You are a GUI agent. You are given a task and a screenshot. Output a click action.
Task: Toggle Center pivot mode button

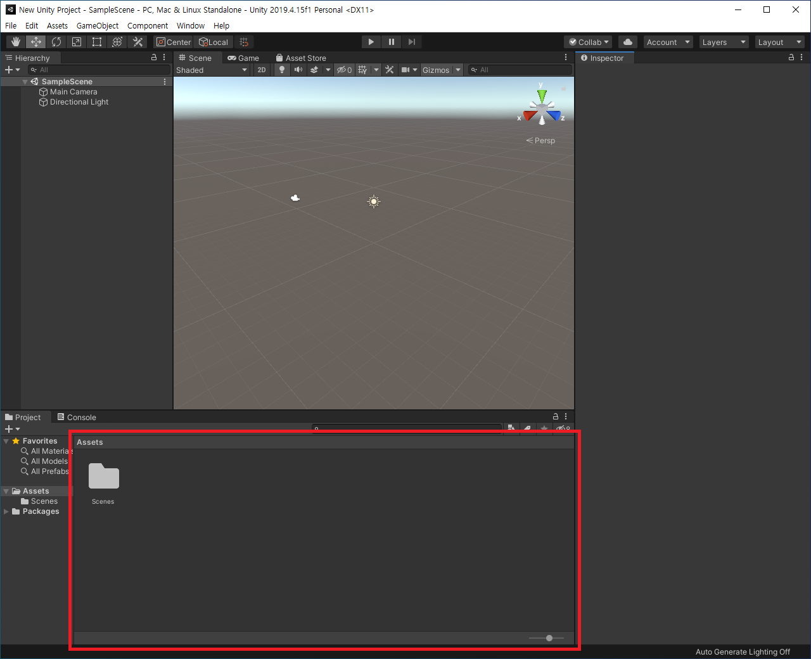(174, 42)
